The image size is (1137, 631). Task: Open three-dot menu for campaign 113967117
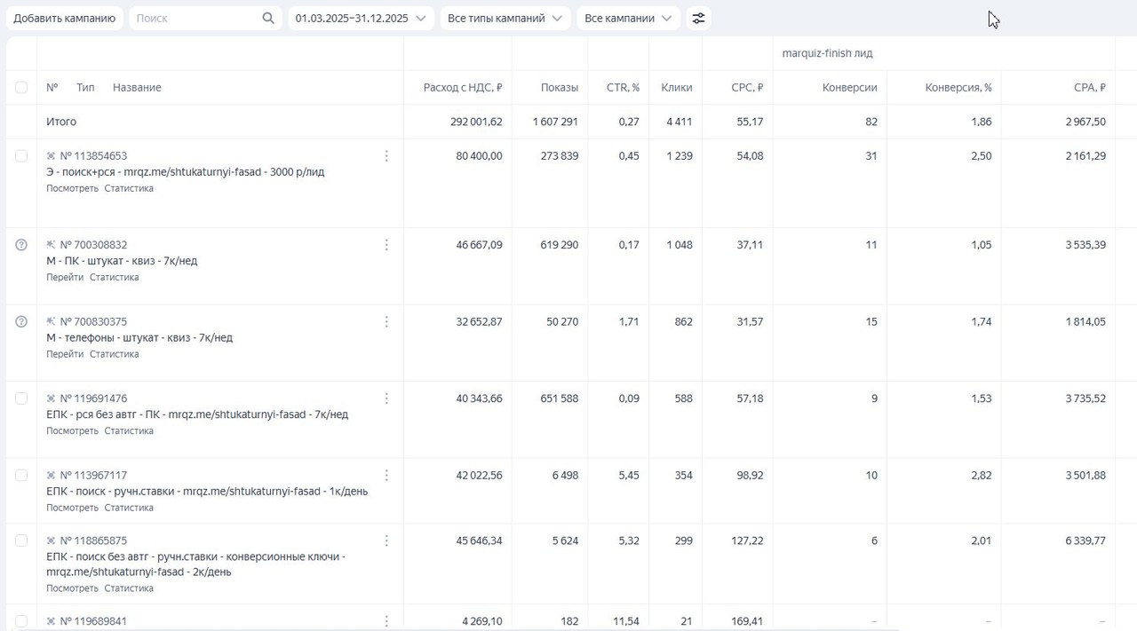[386, 475]
